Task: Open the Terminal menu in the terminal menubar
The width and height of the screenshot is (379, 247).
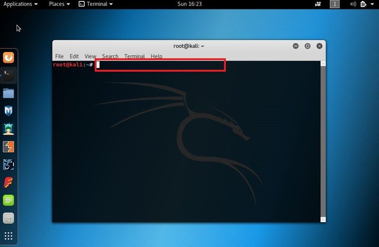Action: point(134,56)
